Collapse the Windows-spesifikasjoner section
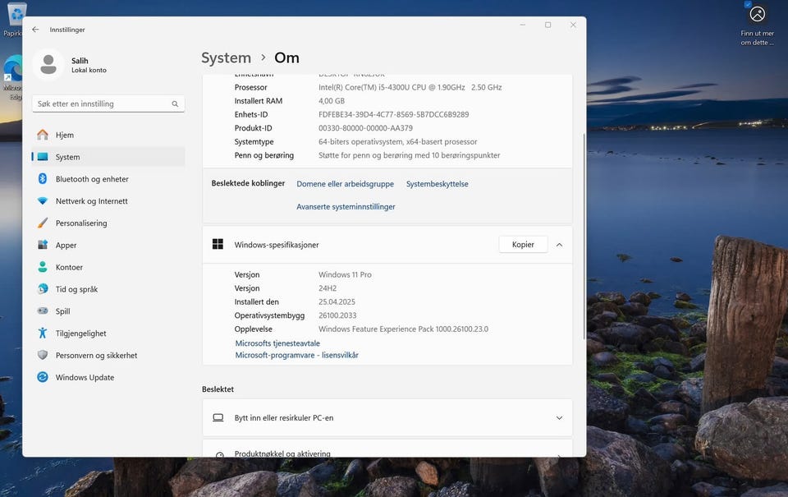The height and width of the screenshot is (497, 788). 559,245
